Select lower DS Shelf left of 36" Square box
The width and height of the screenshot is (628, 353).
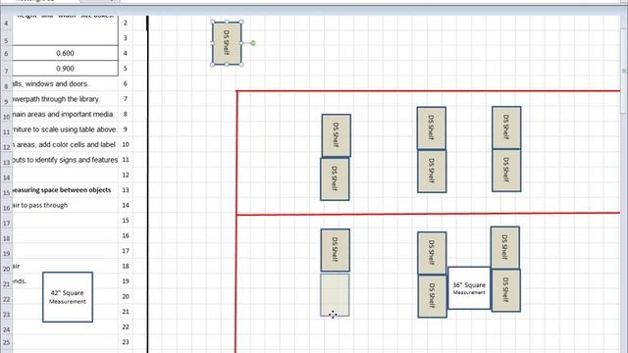432,296
